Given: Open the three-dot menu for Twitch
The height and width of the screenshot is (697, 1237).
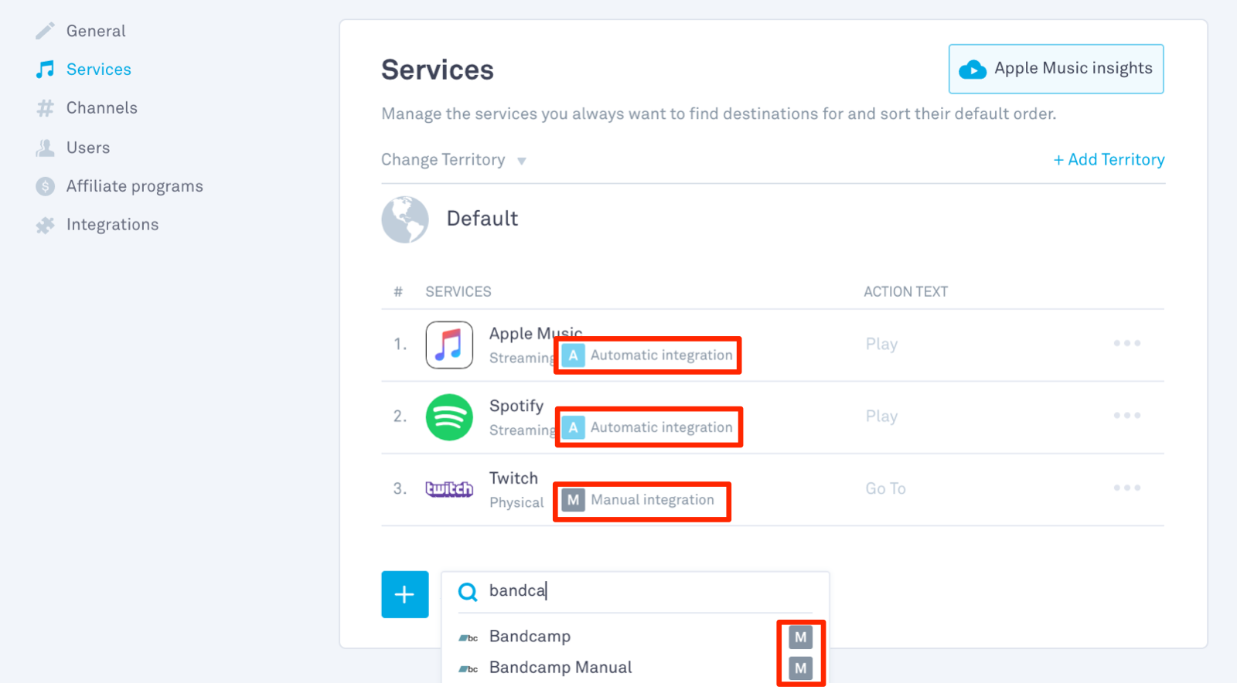Looking at the screenshot, I should 1126,488.
